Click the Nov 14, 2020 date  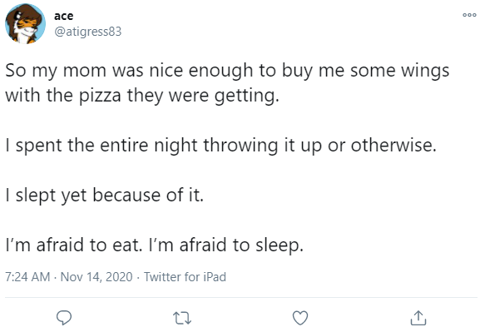[96, 277]
